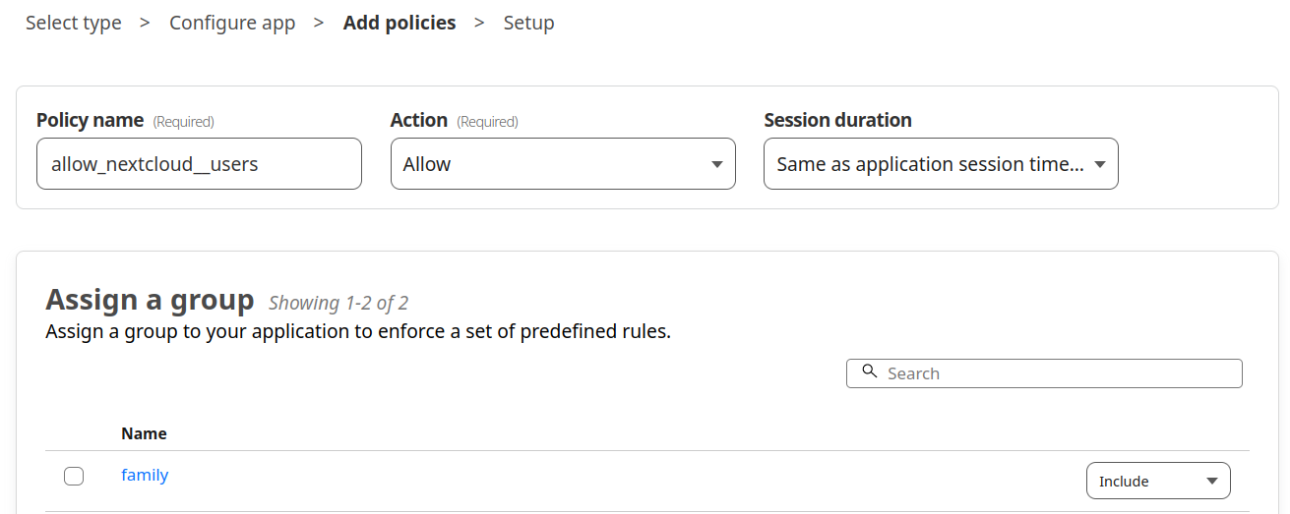Open the Action dropdown showing Allow
This screenshot has height=514, width=1290.
point(563,163)
